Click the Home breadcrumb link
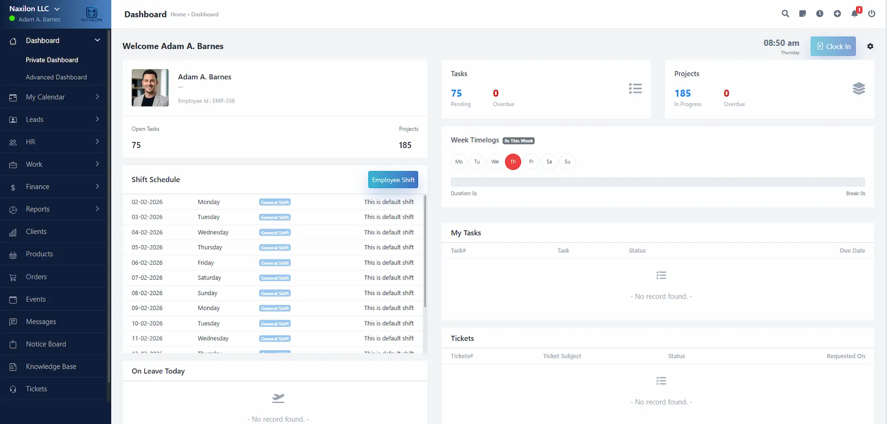Screen dimensions: 887x424 click(x=178, y=14)
